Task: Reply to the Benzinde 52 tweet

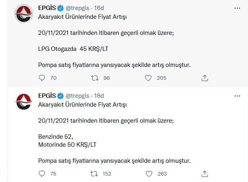Action: click(42, 174)
